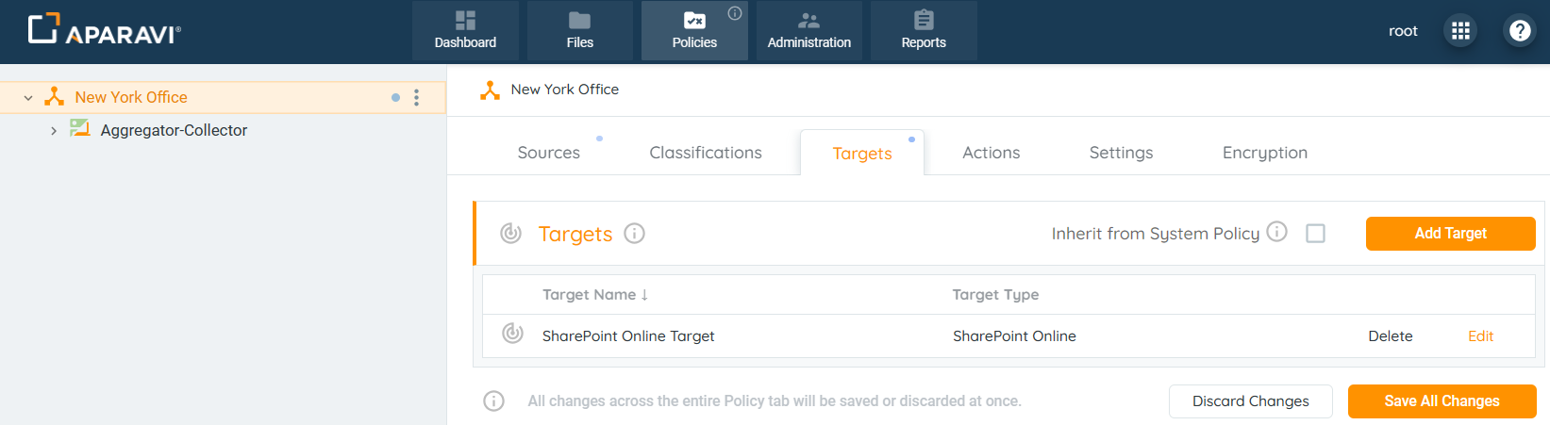Screen dimensions: 1550x425
Task: Open the Administration section
Action: click(x=808, y=31)
